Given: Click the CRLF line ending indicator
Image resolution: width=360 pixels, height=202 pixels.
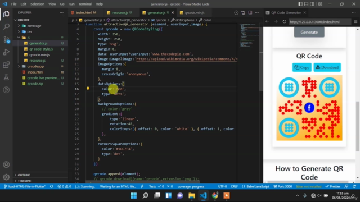Looking at the screenshot, I should 234,186.
